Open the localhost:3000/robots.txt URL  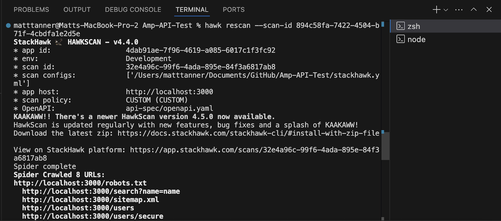[80, 183]
